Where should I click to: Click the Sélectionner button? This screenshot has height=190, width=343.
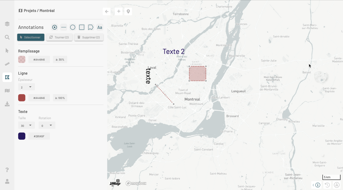point(30,37)
